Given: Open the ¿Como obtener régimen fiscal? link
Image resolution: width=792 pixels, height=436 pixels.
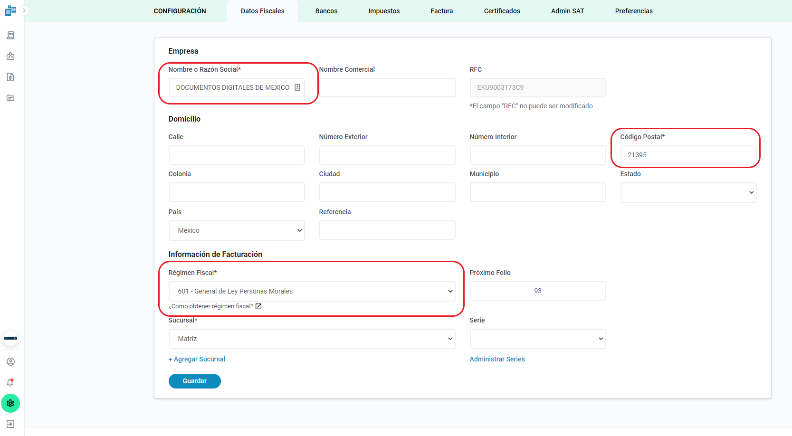Looking at the screenshot, I should (211, 306).
